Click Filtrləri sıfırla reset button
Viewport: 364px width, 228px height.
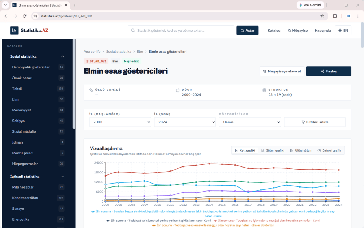coord(315,122)
